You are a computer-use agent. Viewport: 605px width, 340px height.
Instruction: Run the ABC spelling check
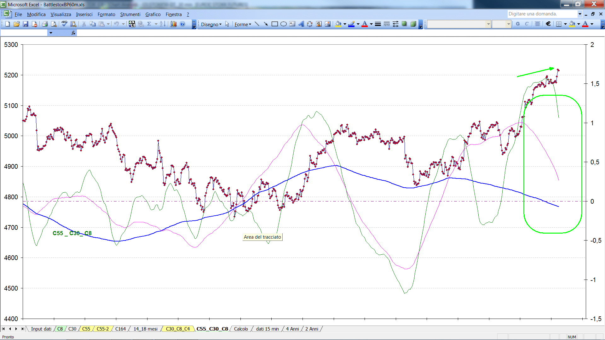tap(64, 24)
